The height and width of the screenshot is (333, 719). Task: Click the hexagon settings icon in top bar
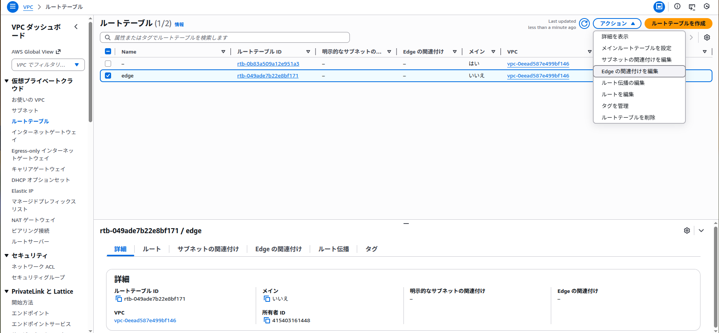click(x=707, y=7)
